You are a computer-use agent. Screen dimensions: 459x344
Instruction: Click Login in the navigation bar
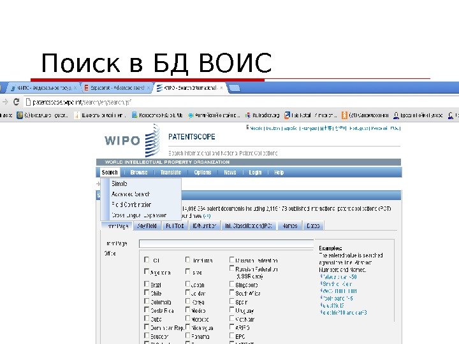[x=255, y=172]
